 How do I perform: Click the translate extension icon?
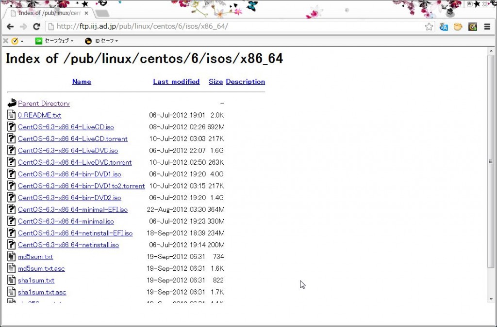[444, 27]
